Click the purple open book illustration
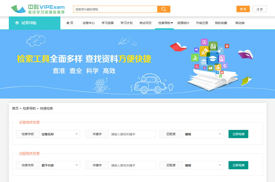 [x=246, y=54]
